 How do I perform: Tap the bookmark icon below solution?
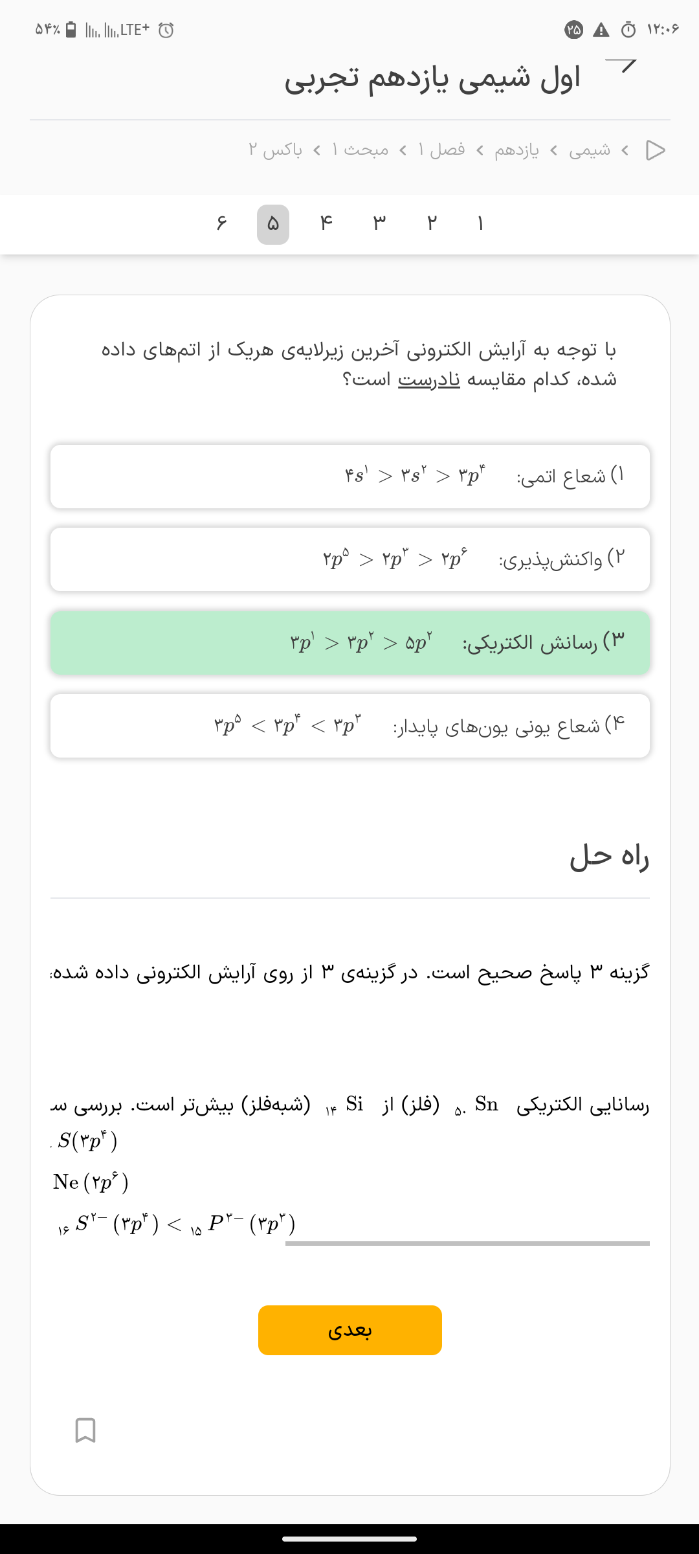point(85,1430)
